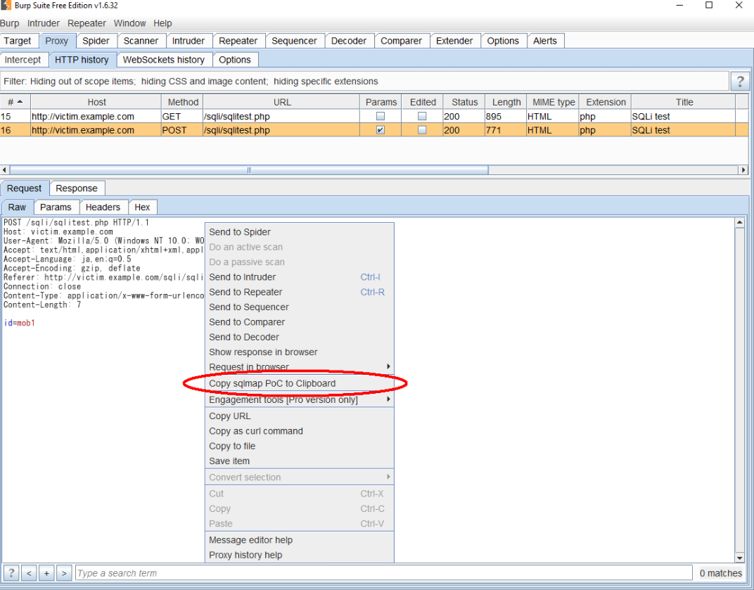This screenshot has width=754, height=590.
Task: Switch to the Alerts tab
Action: click(545, 41)
